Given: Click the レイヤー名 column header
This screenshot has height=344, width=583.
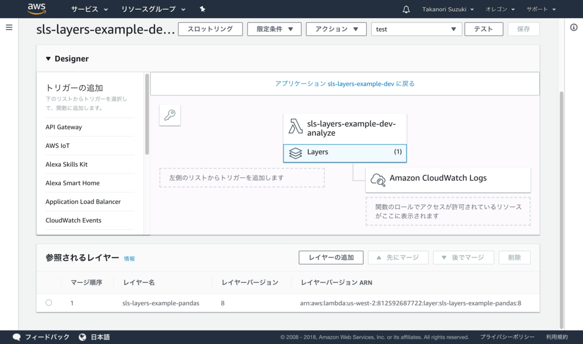Looking at the screenshot, I should [139, 283].
